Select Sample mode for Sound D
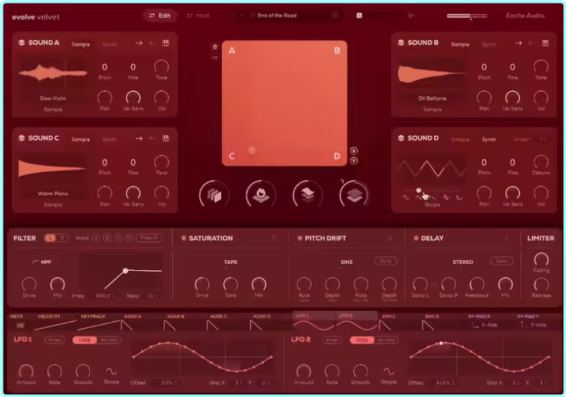The width and height of the screenshot is (566, 397). (x=460, y=140)
